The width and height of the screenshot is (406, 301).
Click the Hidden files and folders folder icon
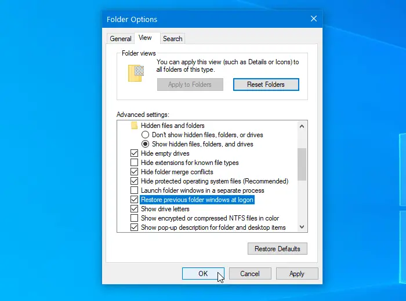pyautogui.click(x=134, y=126)
